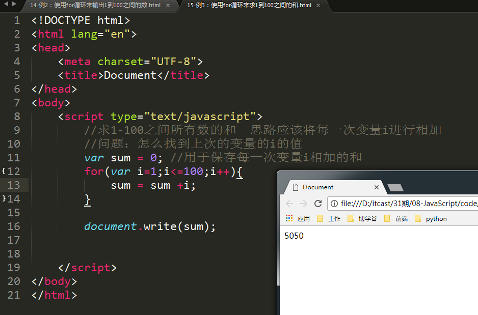This screenshot has width=478, height=315.
Task: Open the 博学谷 bookmark folder
Action: [x=362, y=218]
